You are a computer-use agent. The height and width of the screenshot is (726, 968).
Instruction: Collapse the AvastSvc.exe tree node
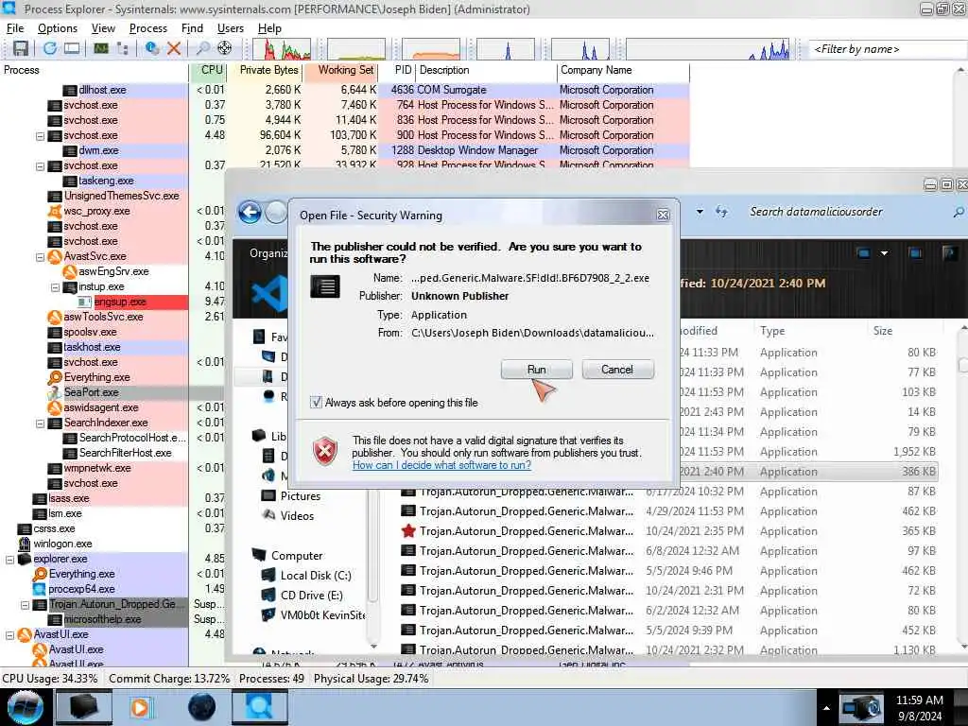click(x=40, y=257)
